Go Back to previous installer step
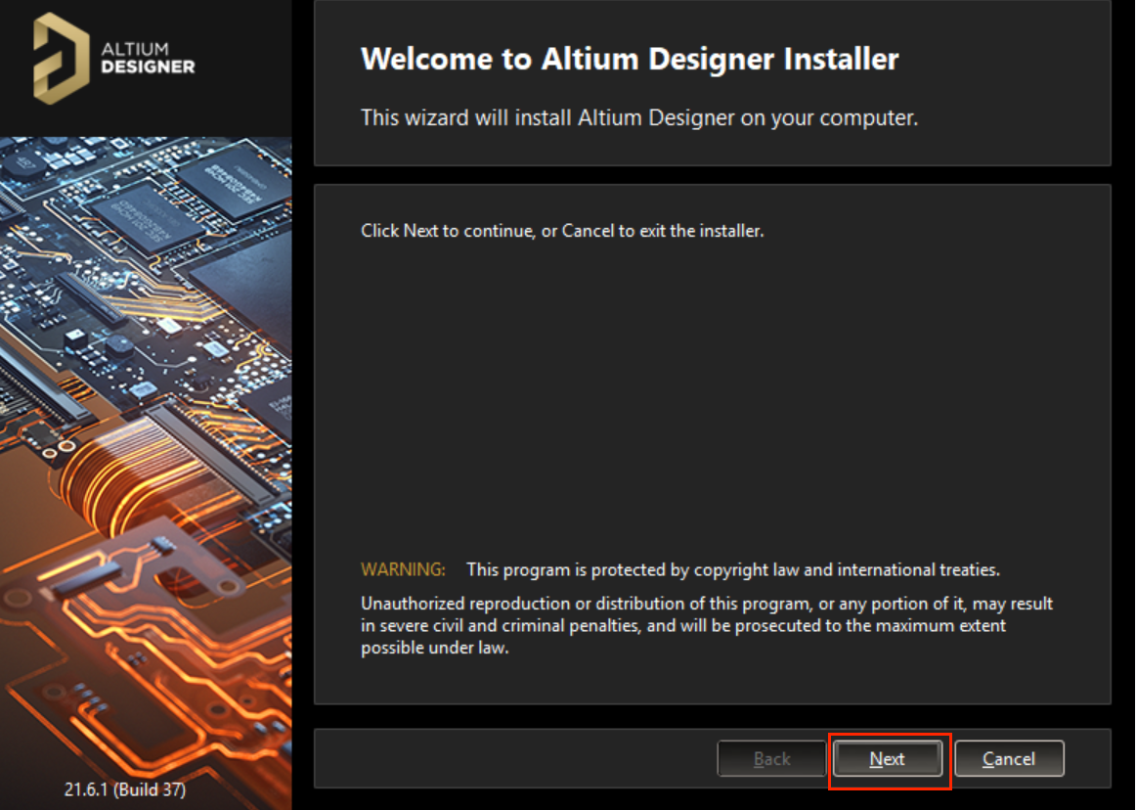The image size is (1136, 810). (771, 758)
